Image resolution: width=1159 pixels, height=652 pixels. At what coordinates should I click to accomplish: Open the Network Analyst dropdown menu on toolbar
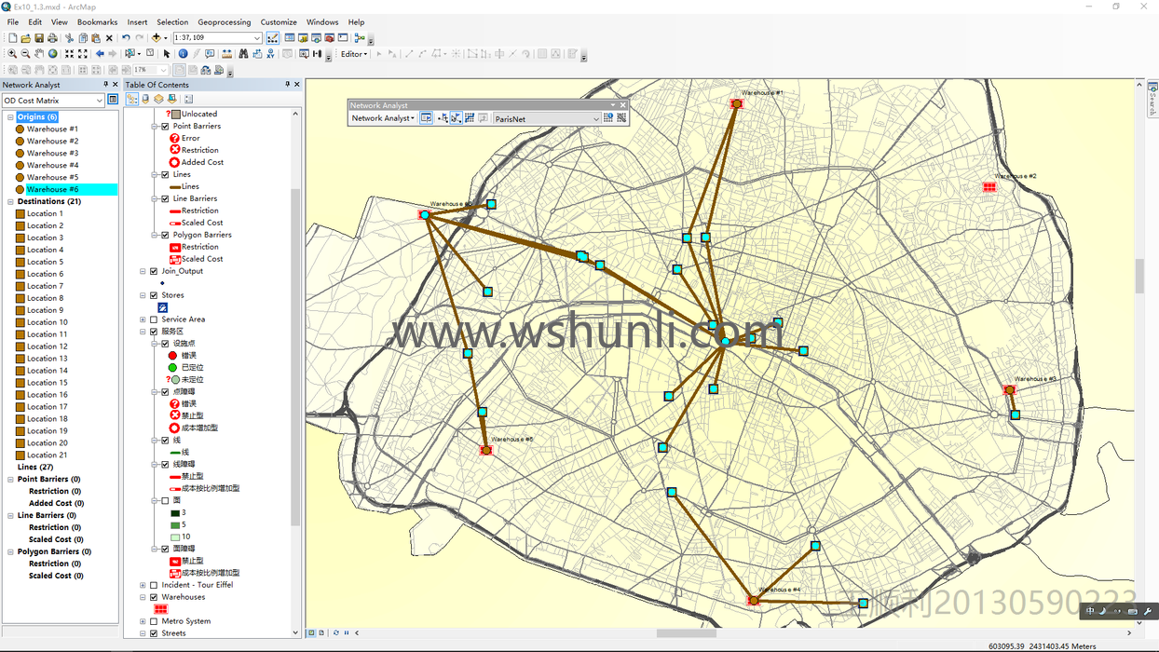point(383,118)
